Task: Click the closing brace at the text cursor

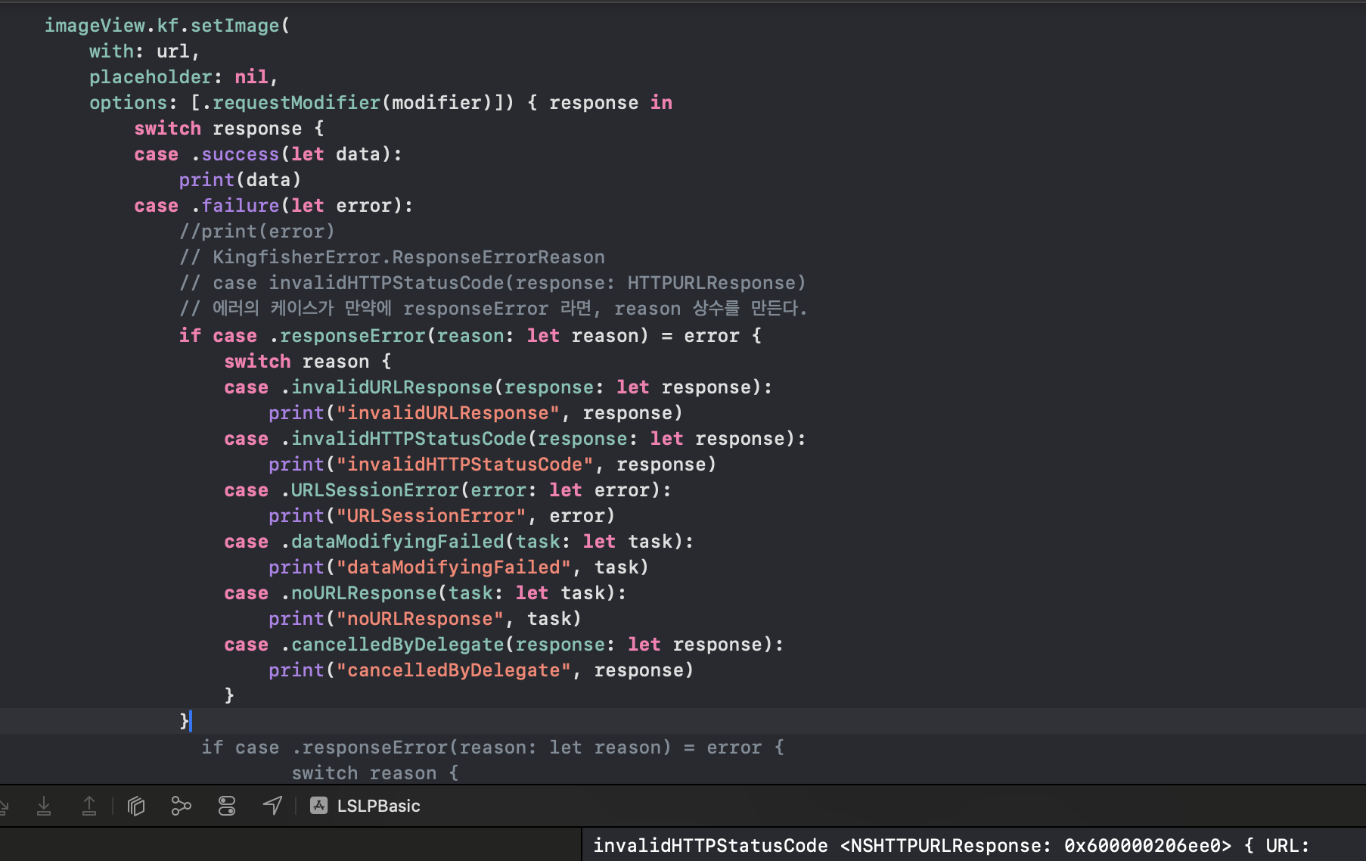Action: 185,721
